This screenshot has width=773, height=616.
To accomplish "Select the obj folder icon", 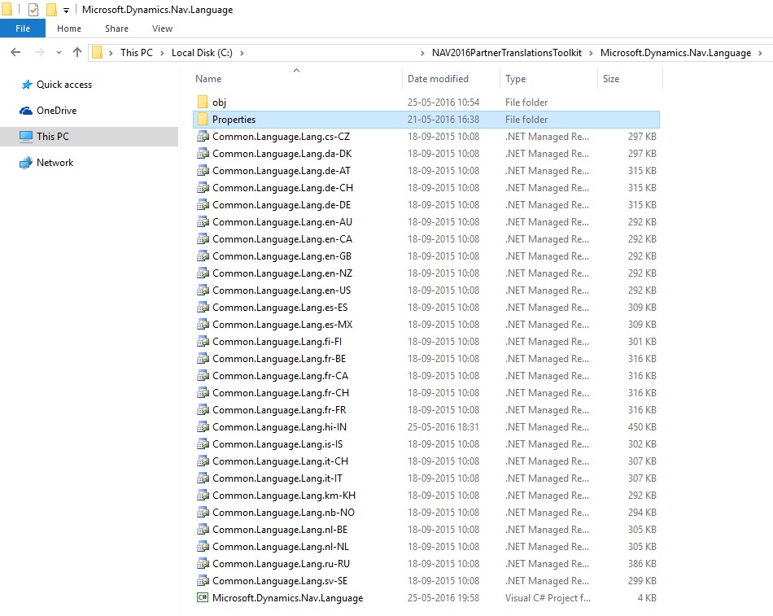I will tap(203, 103).
